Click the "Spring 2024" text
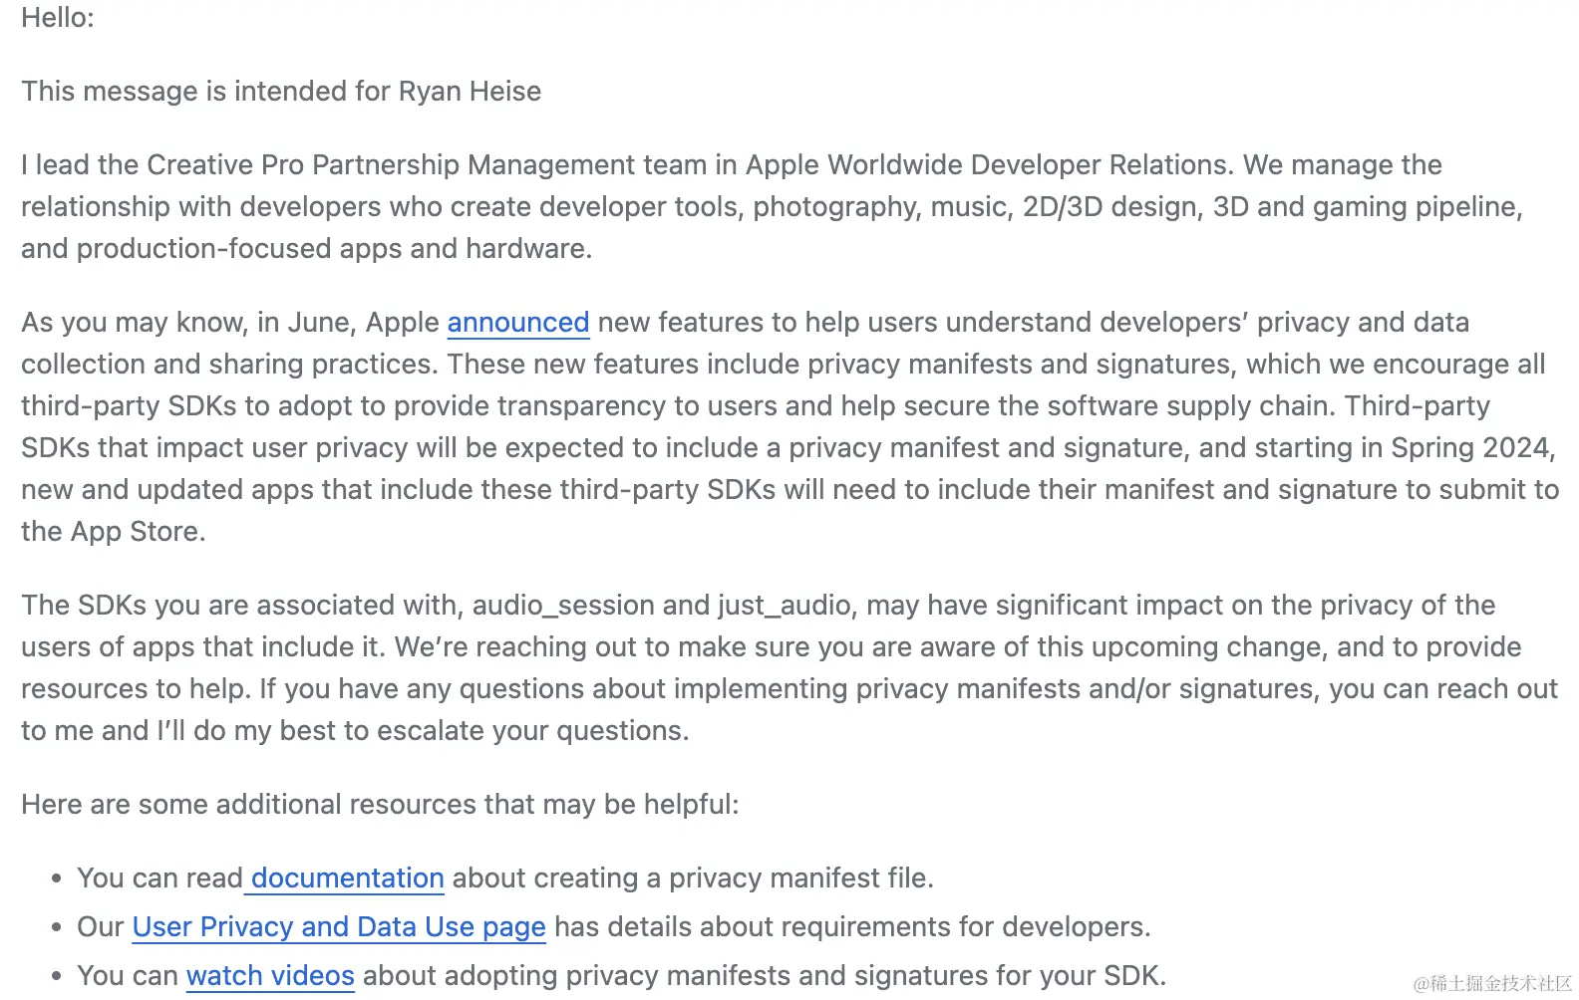 pyautogui.click(x=1470, y=448)
